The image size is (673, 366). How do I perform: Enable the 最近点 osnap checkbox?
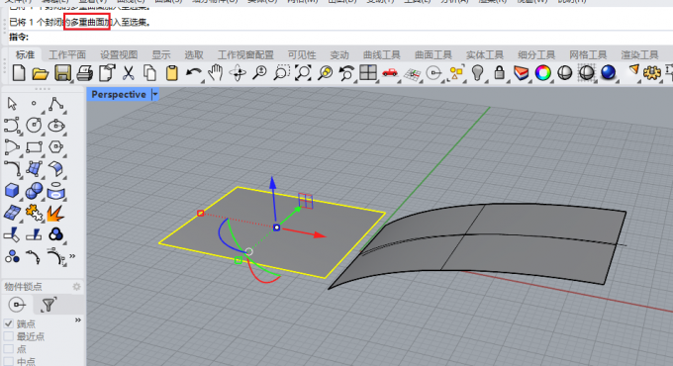[8, 336]
